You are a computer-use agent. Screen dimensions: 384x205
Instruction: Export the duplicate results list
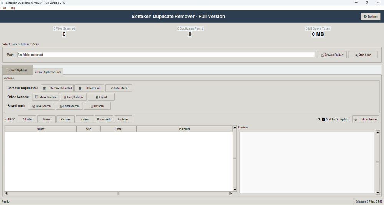pos(101,97)
